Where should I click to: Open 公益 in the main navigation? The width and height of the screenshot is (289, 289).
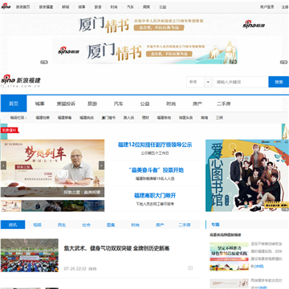pos(144,104)
